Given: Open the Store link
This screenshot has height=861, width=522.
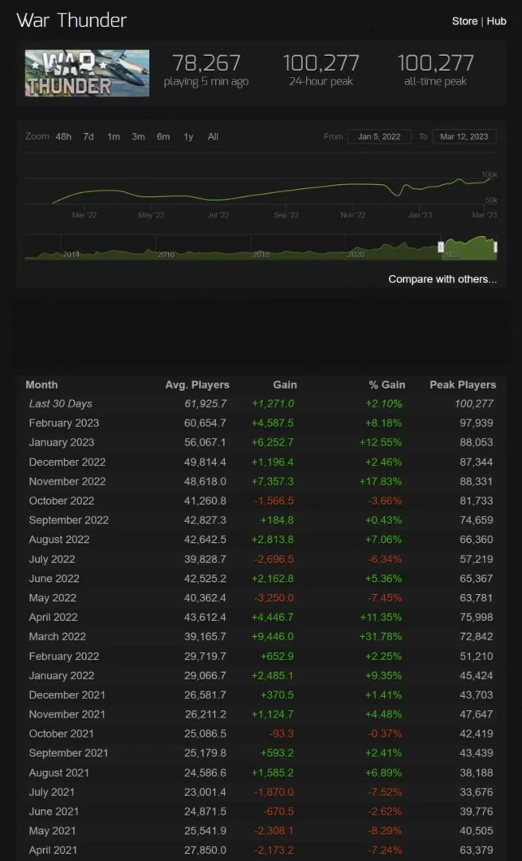Looking at the screenshot, I should click(x=465, y=21).
